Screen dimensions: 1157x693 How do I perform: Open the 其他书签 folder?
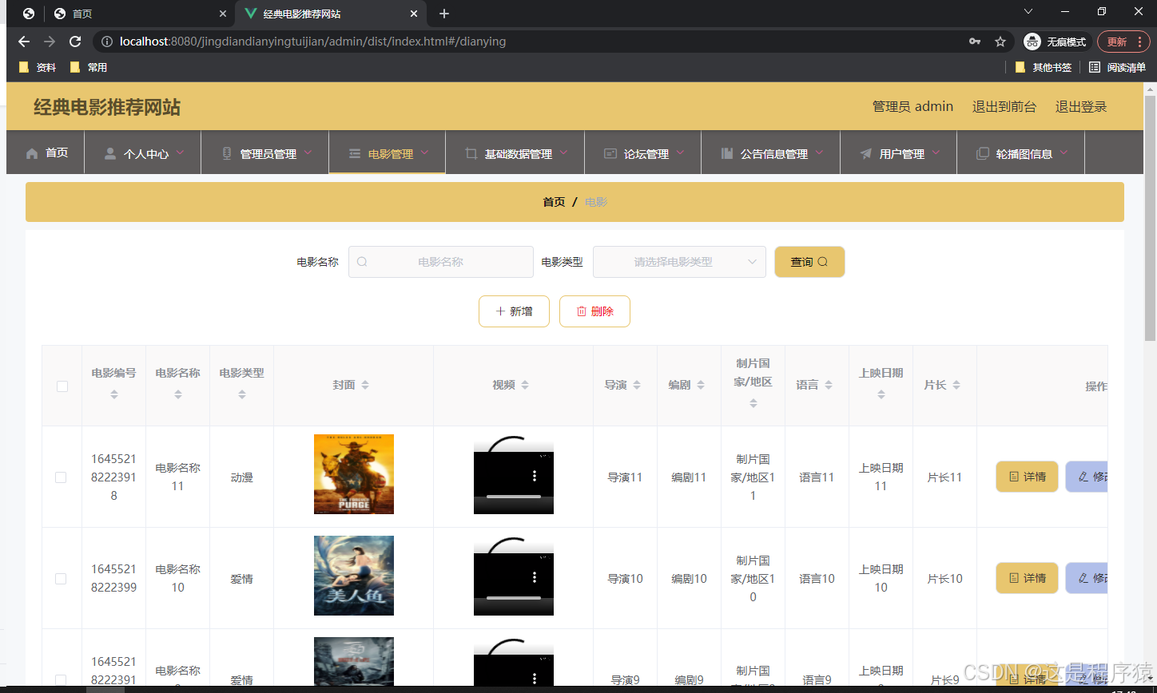tap(1043, 68)
